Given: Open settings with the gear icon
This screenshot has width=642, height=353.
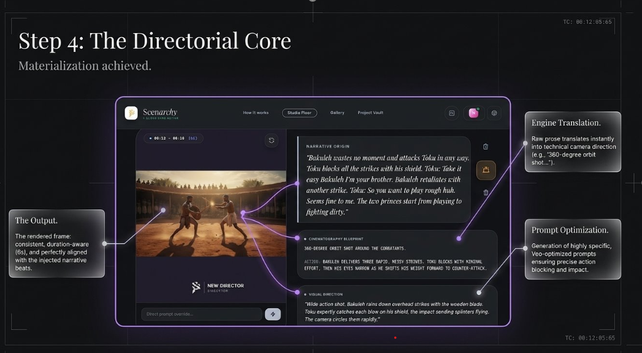Looking at the screenshot, I should tap(494, 113).
